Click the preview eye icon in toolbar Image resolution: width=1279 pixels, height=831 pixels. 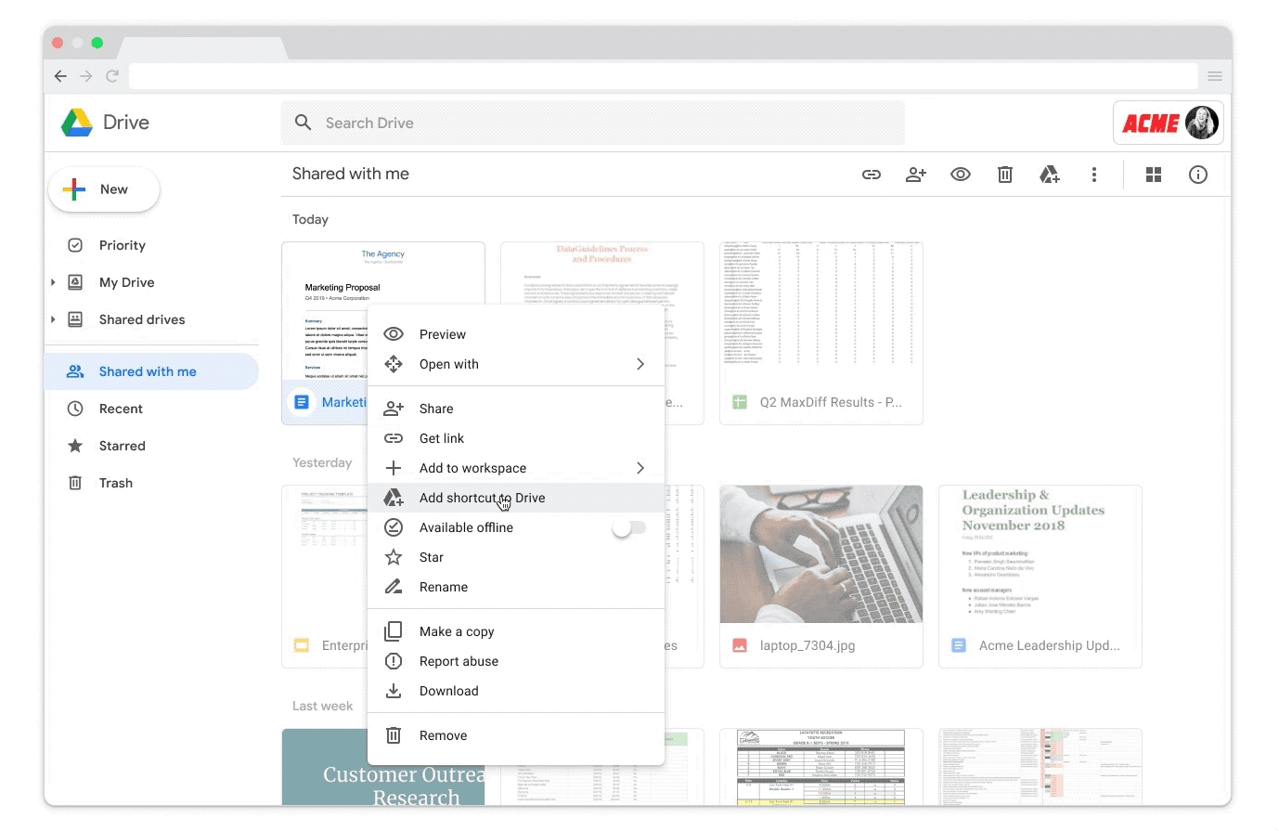pos(960,175)
